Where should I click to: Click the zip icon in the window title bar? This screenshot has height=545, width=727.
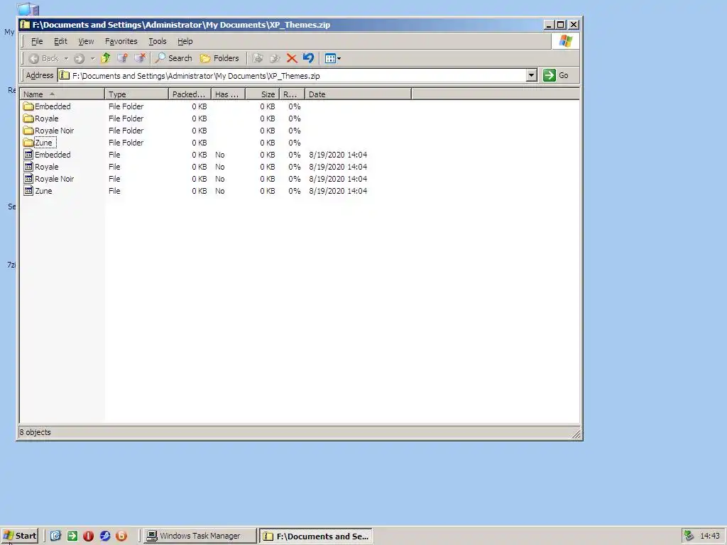coord(25,25)
